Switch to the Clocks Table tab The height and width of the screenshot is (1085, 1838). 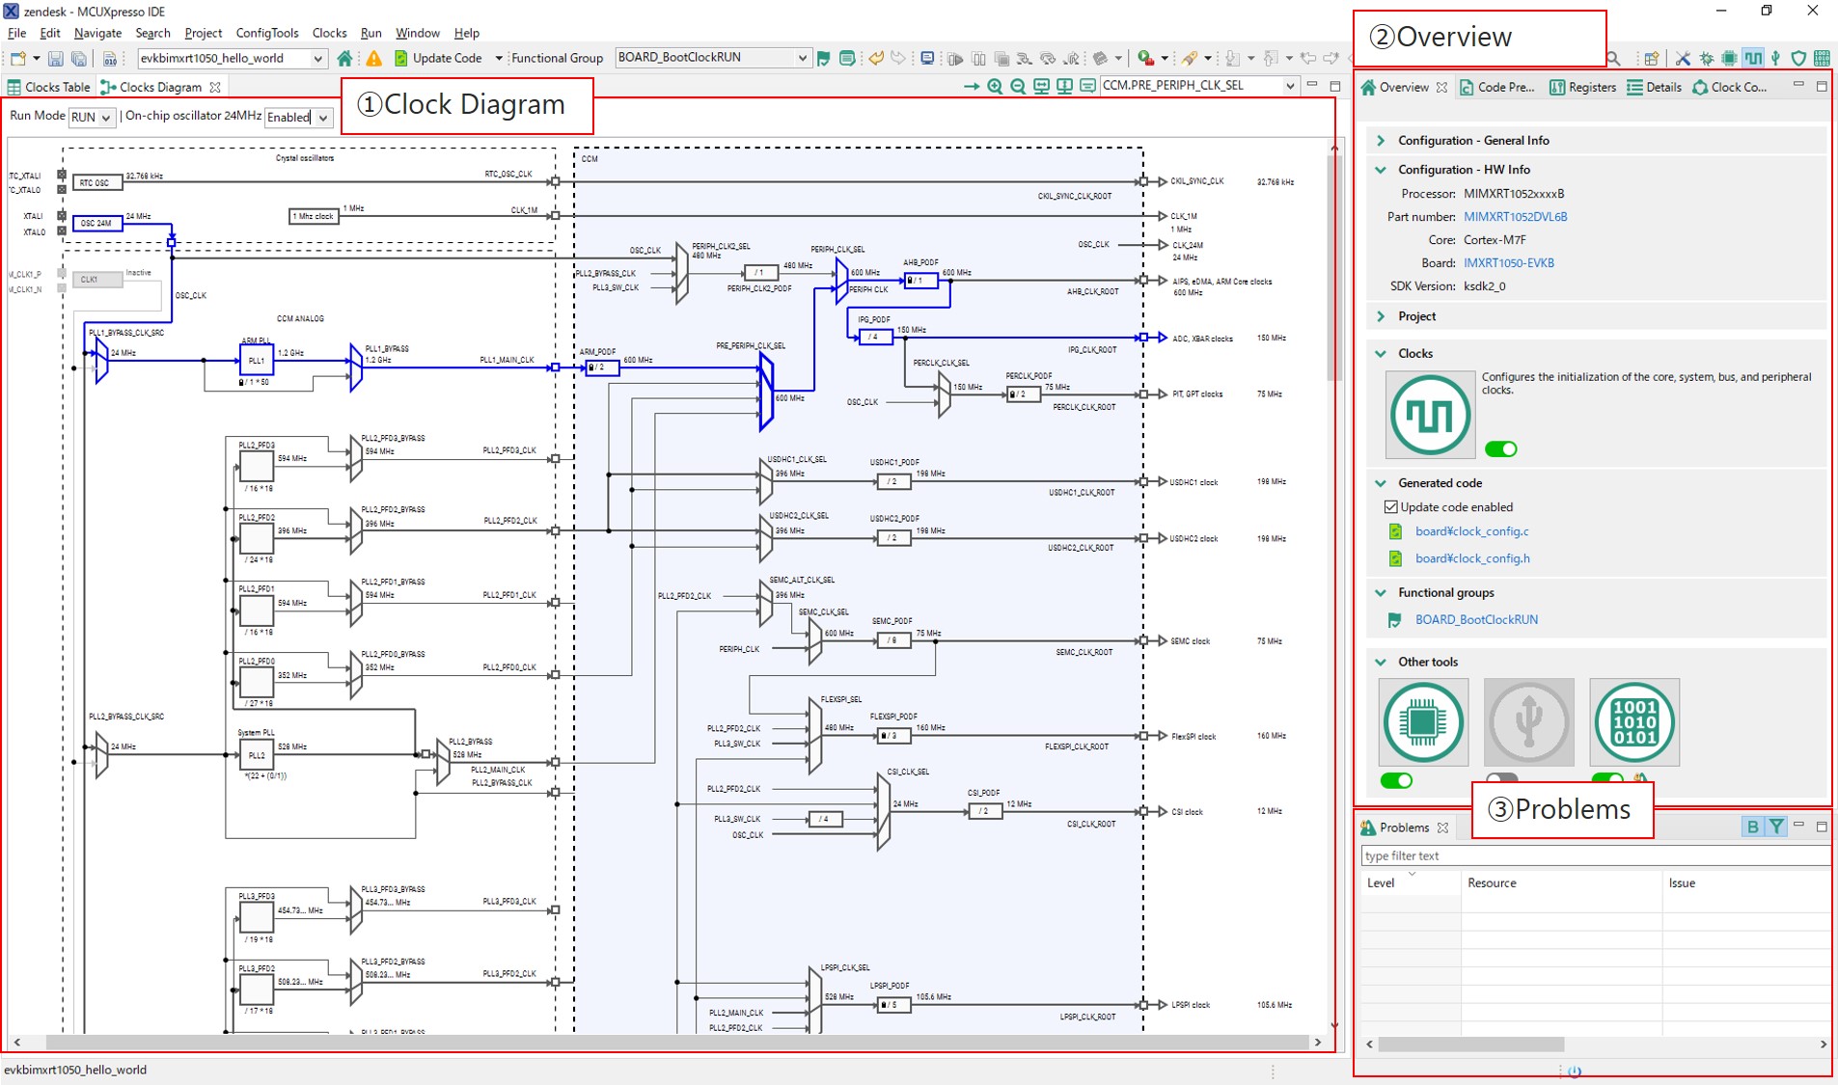tap(48, 87)
